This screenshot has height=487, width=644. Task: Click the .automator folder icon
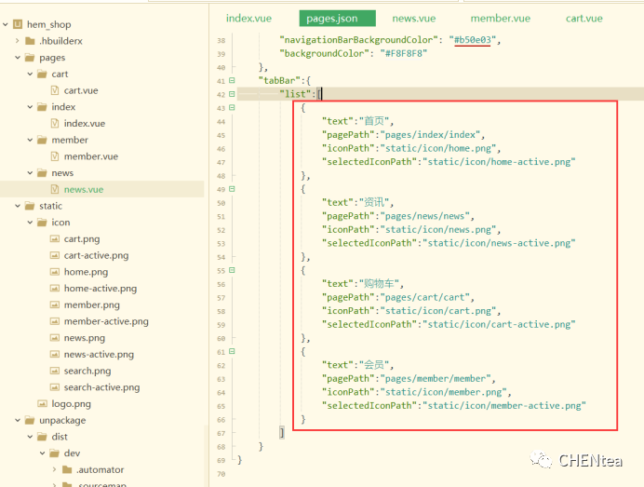67,470
